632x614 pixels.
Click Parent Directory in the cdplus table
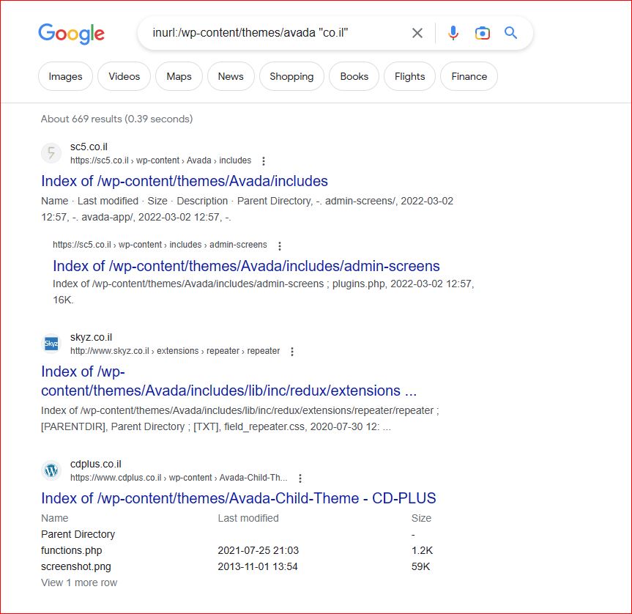coord(78,534)
